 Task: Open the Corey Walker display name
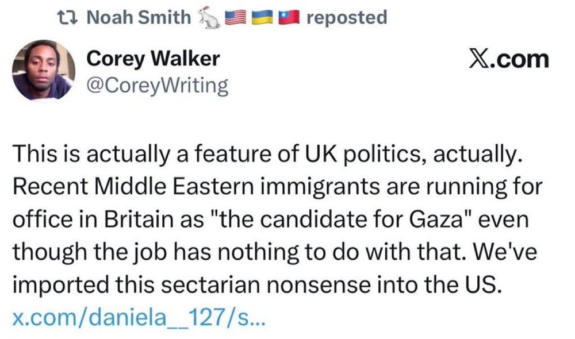pos(152,59)
